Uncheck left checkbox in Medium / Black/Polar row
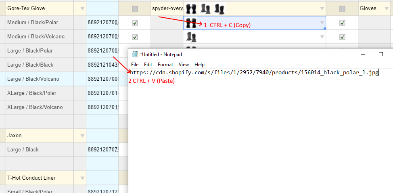The image size is (393, 193). [x=135, y=23]
